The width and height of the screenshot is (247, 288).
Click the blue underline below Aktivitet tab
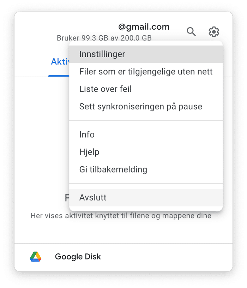point(59,76)
